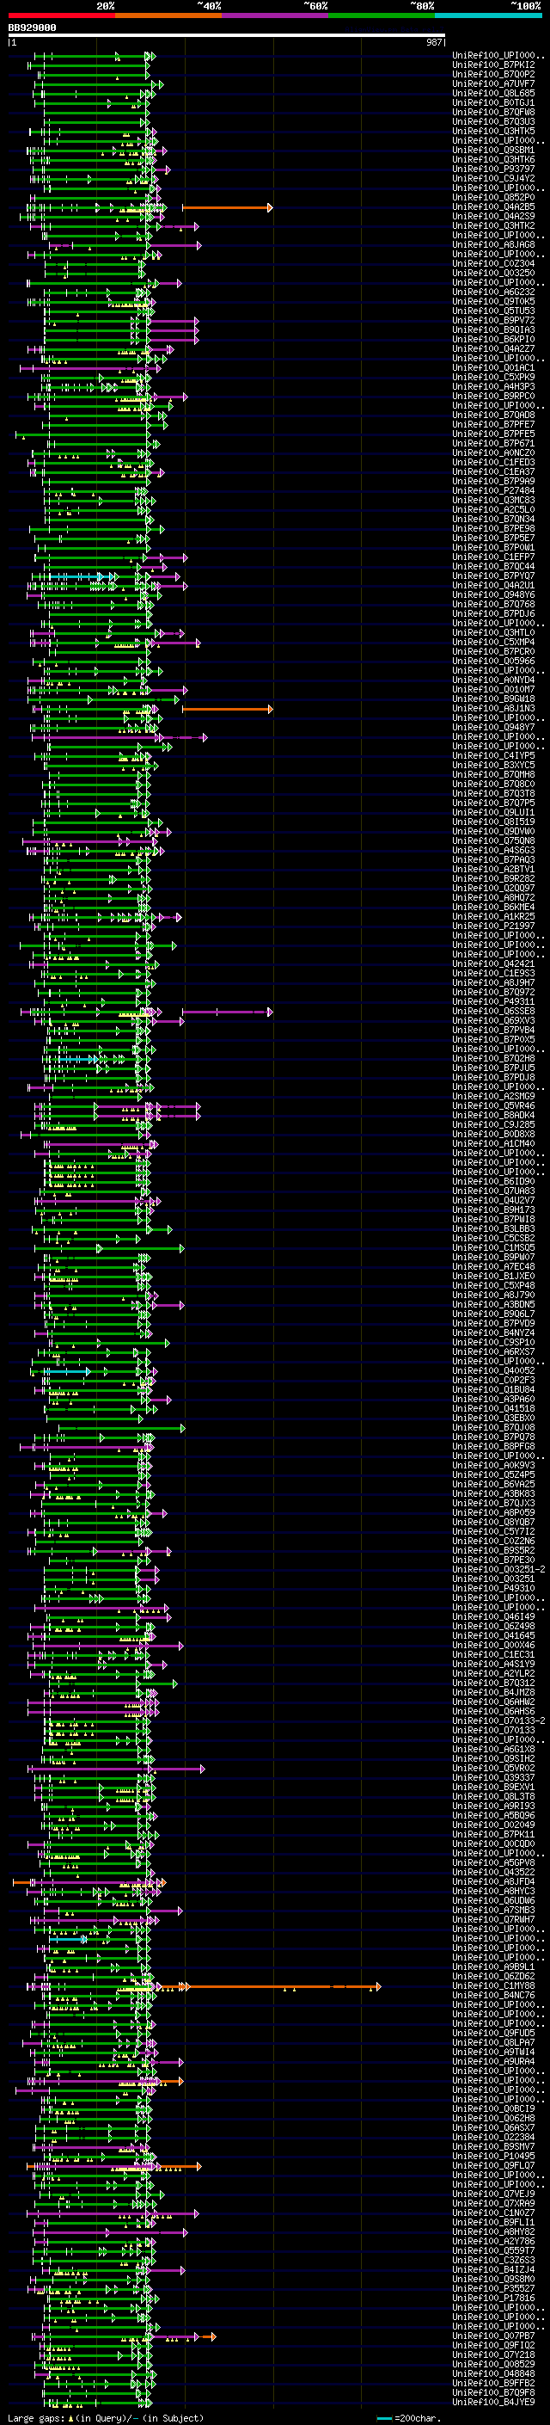550x2425 pixels.
Task: Select hit label UniRef100_Q3MC83
Action: click(x=493, y=501)
